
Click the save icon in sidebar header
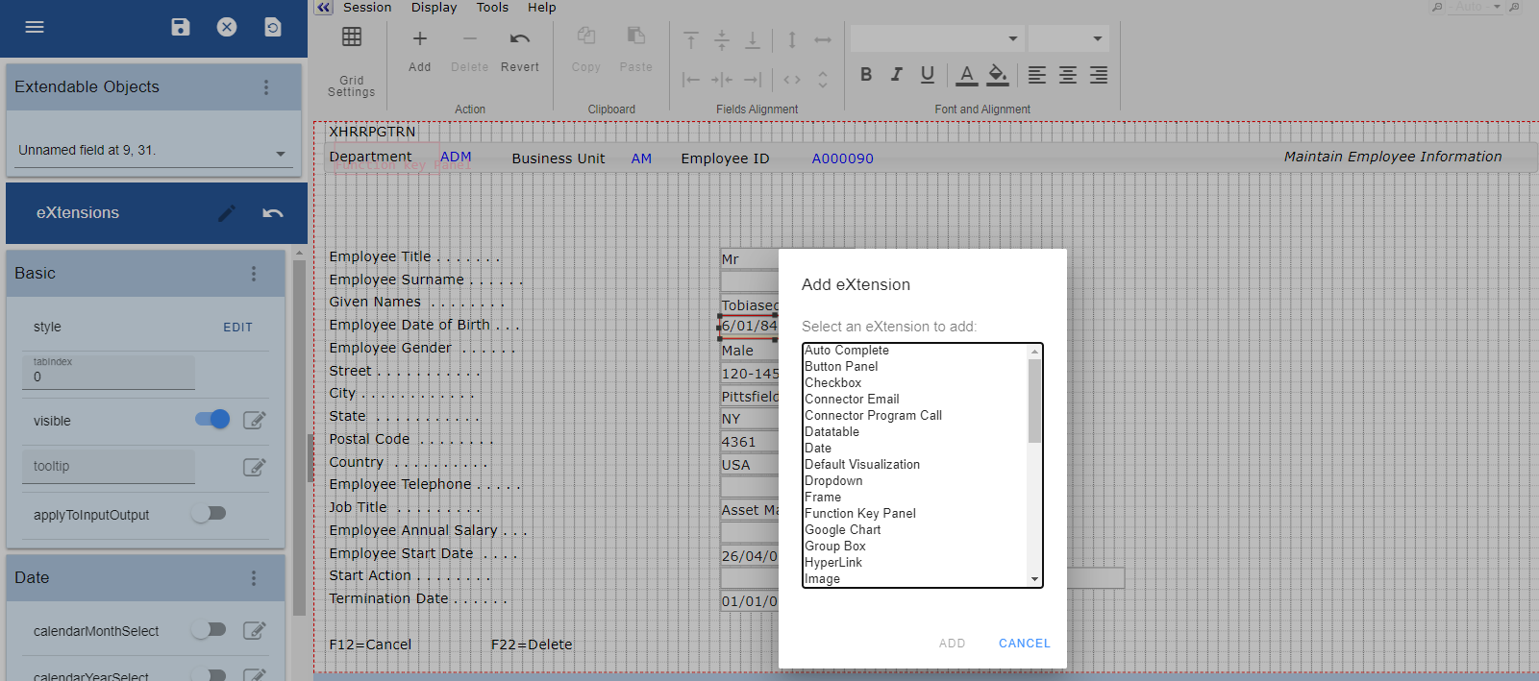[181, 27]
